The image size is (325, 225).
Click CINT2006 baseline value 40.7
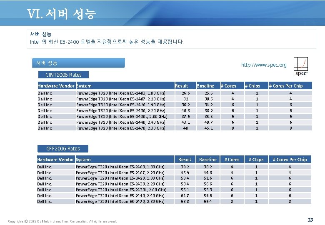coord(208,122)
